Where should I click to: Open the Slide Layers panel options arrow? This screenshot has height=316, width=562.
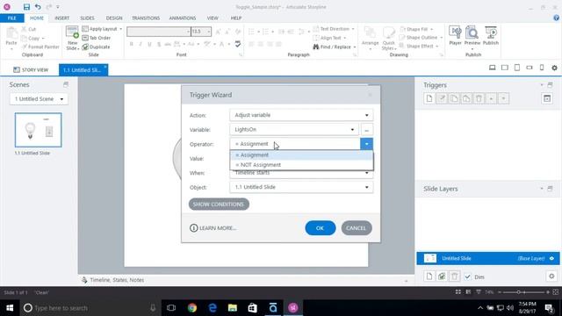pos(542,189)
